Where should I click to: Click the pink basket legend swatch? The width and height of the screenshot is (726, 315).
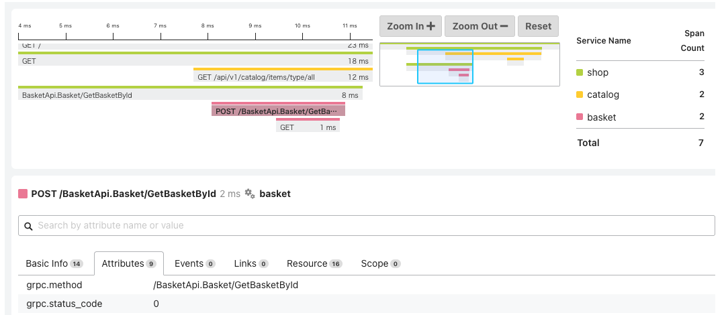[x=580, y=117]
